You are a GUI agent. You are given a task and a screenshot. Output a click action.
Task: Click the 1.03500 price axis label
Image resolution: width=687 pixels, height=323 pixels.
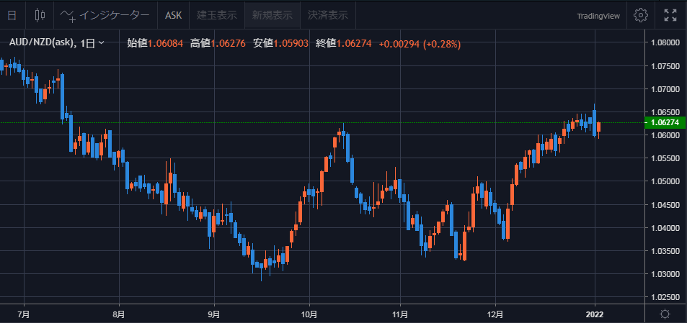[665, 251]
